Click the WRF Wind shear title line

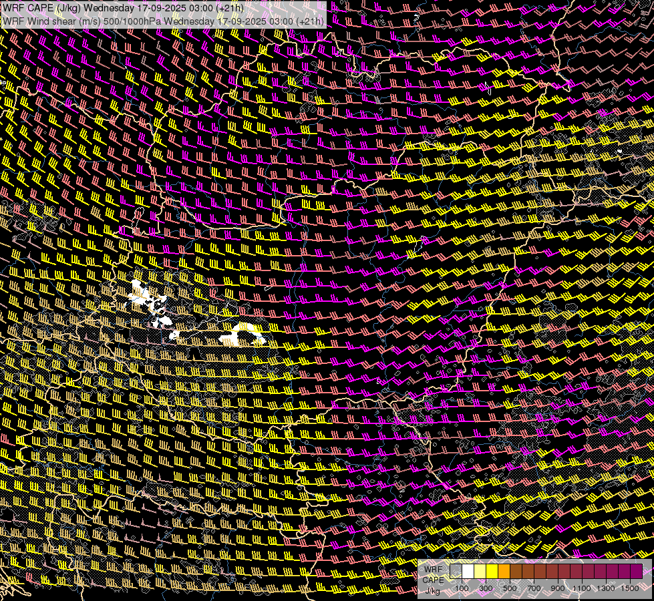[x=163, y=21]
